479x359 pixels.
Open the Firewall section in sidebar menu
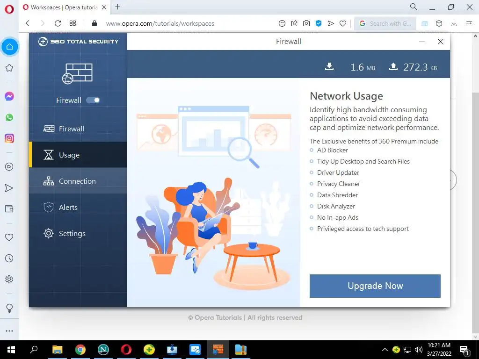[x=78, y=129]
